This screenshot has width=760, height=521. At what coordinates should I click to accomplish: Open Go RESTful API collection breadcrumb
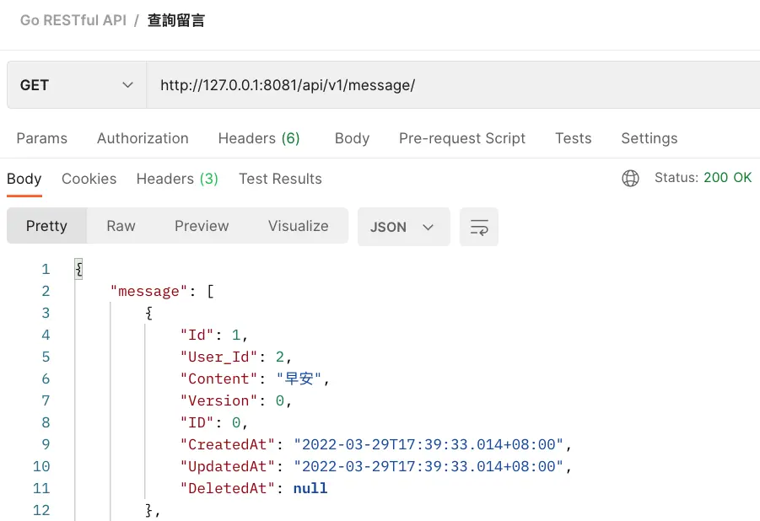(x=73, y=20)
